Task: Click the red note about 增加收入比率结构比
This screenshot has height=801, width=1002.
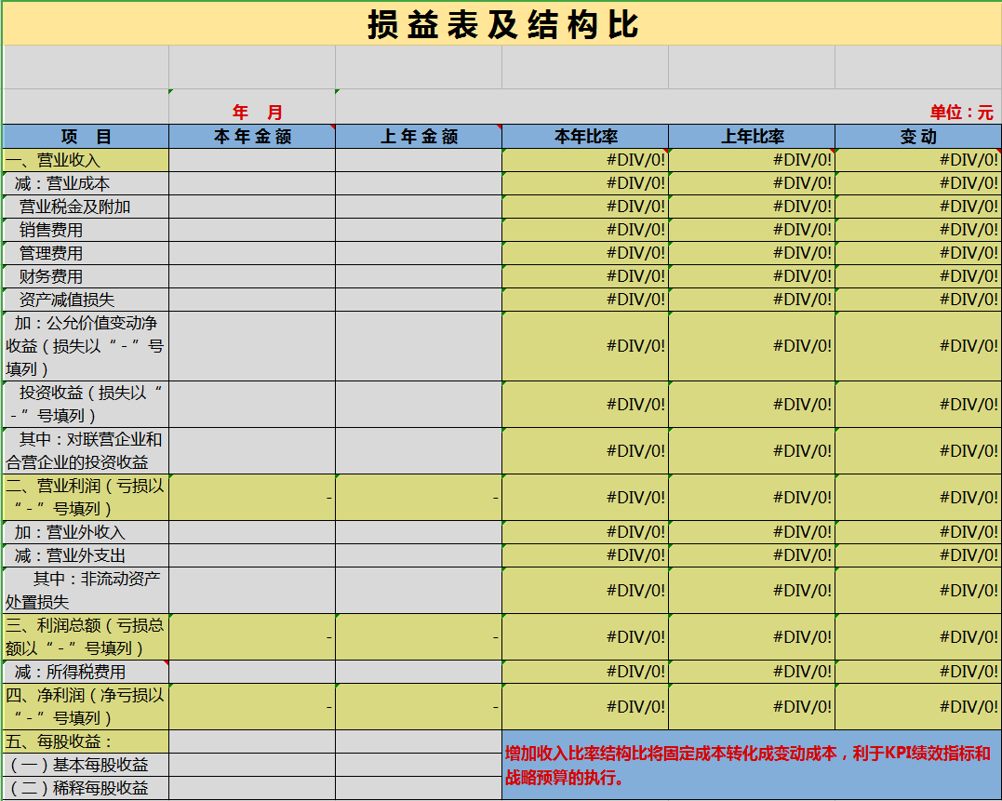Action: (752, 766)
